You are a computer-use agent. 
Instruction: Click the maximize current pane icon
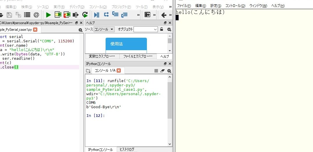(147, 15)
